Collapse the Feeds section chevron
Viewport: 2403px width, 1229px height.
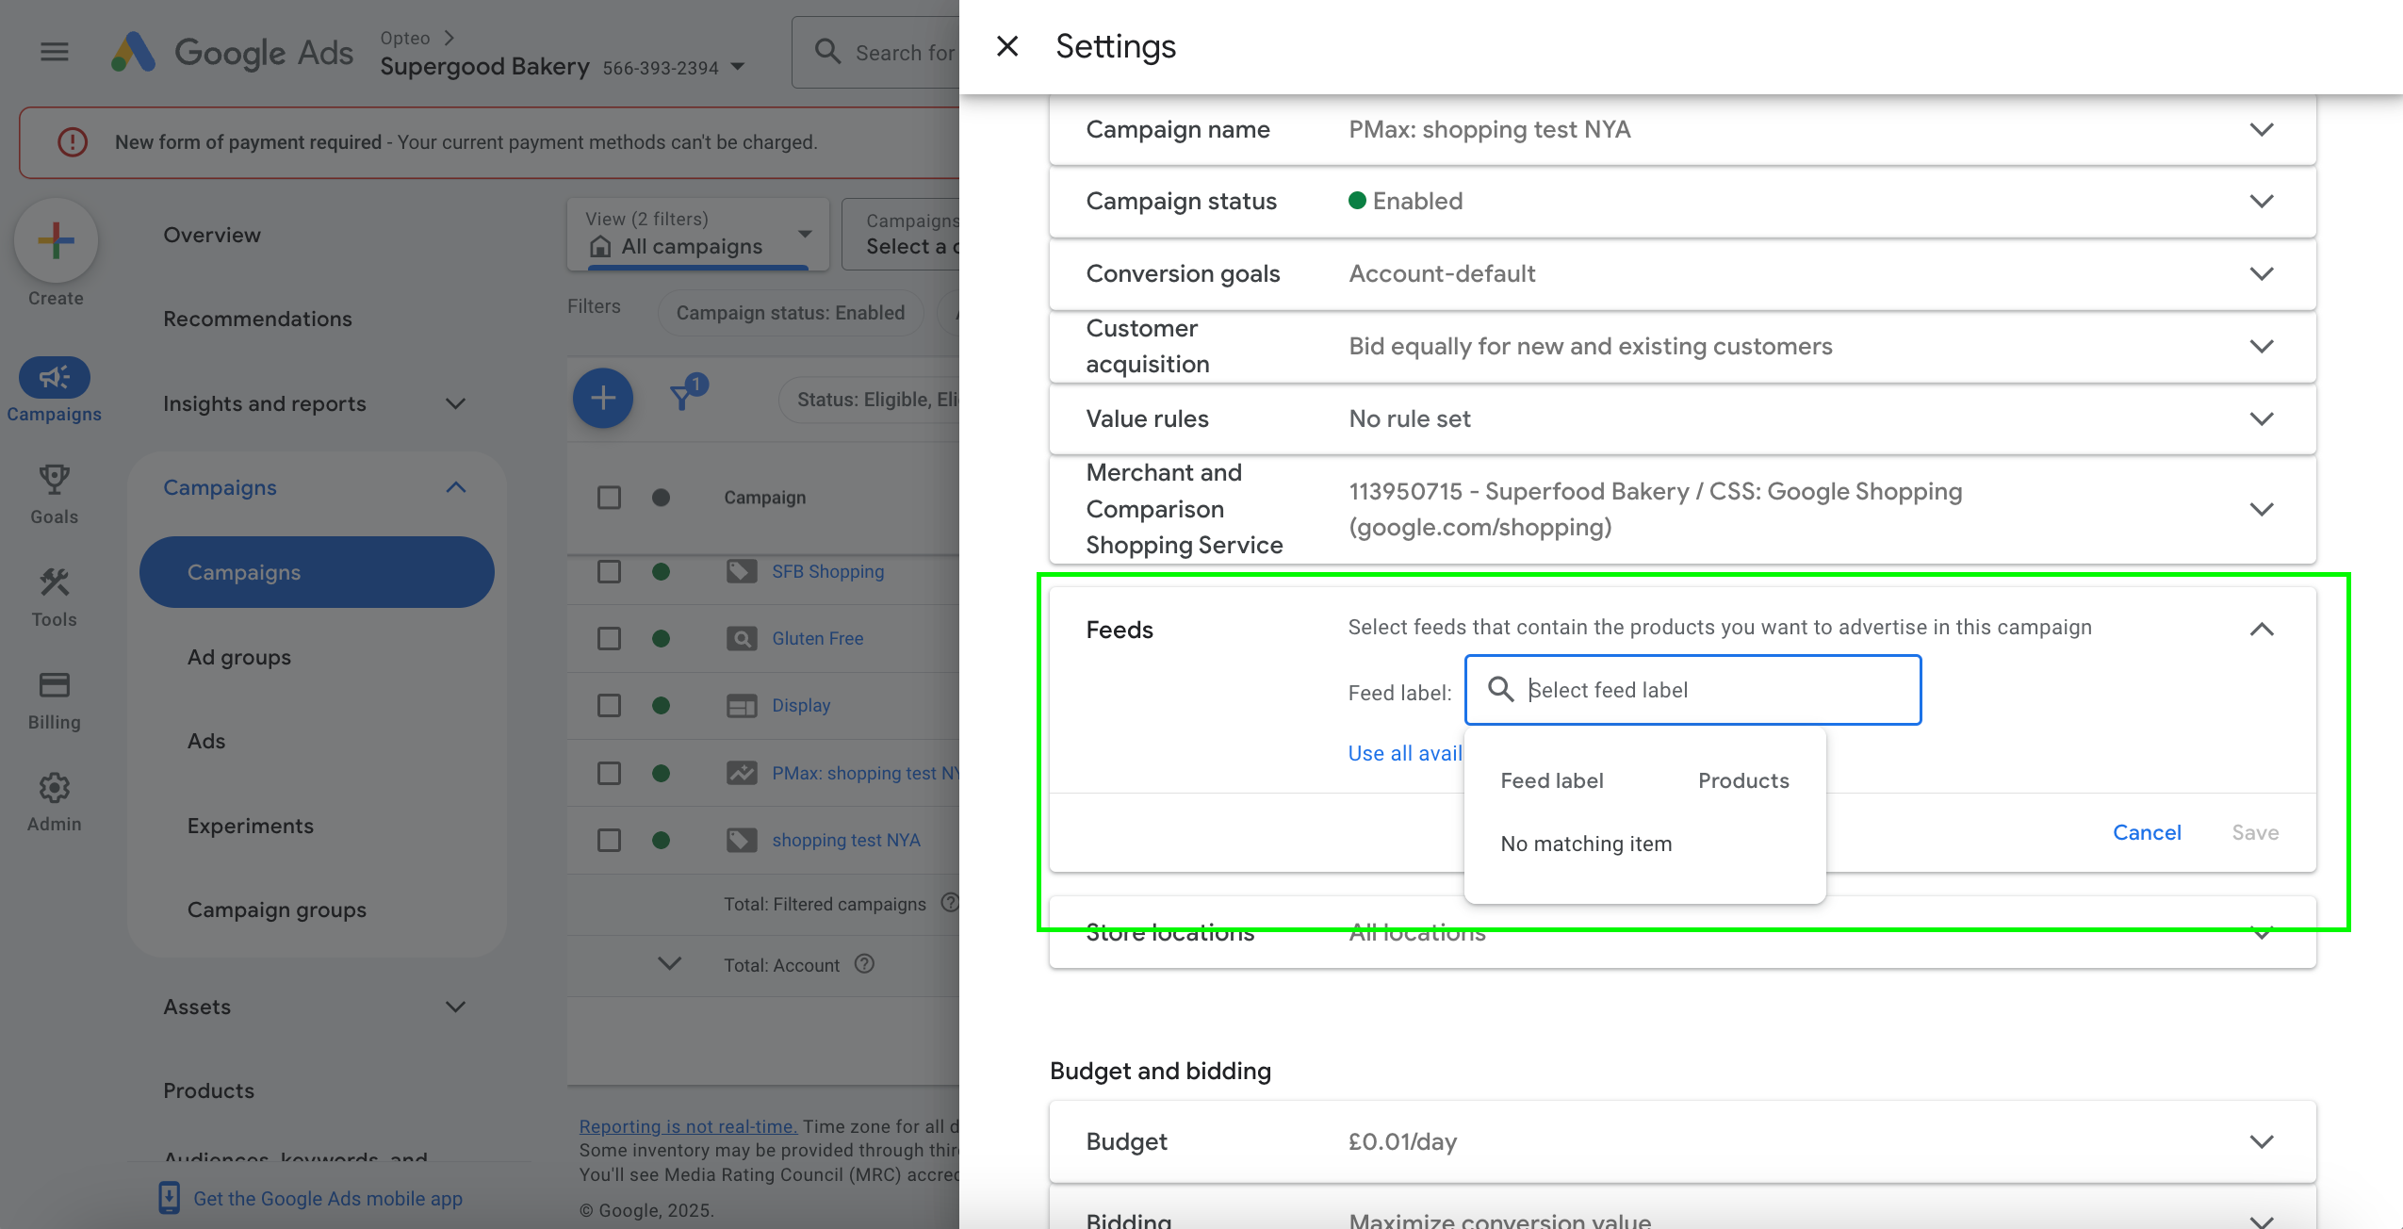coord(2261,630)
